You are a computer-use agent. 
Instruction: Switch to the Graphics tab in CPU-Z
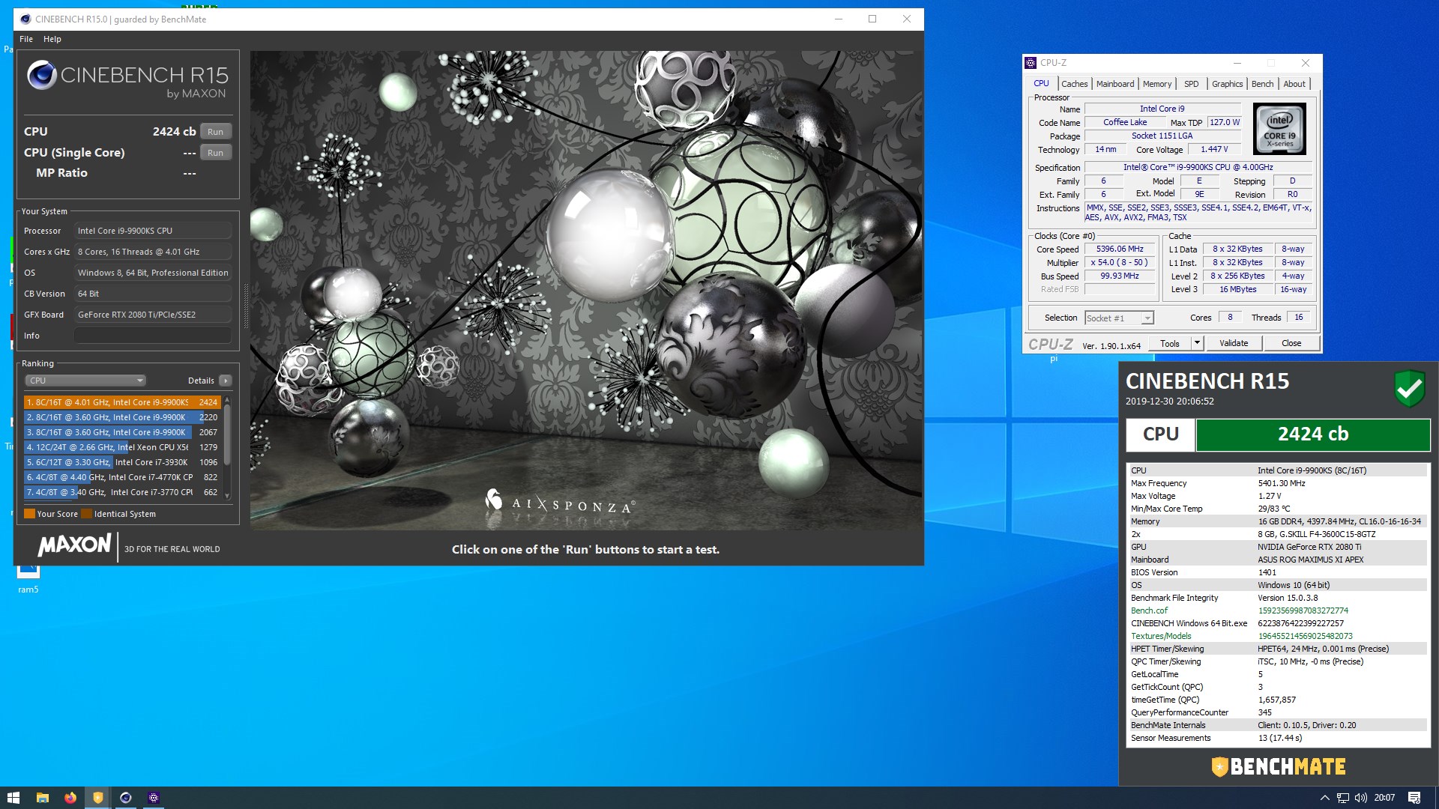pos(1227,84)
